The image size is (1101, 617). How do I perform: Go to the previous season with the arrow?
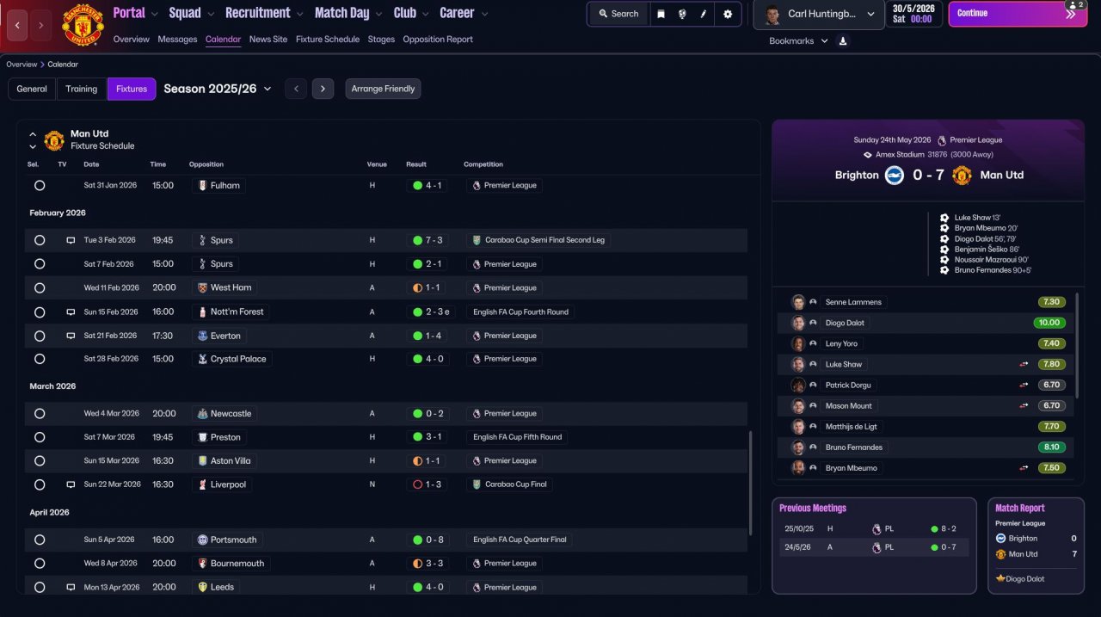296,89
